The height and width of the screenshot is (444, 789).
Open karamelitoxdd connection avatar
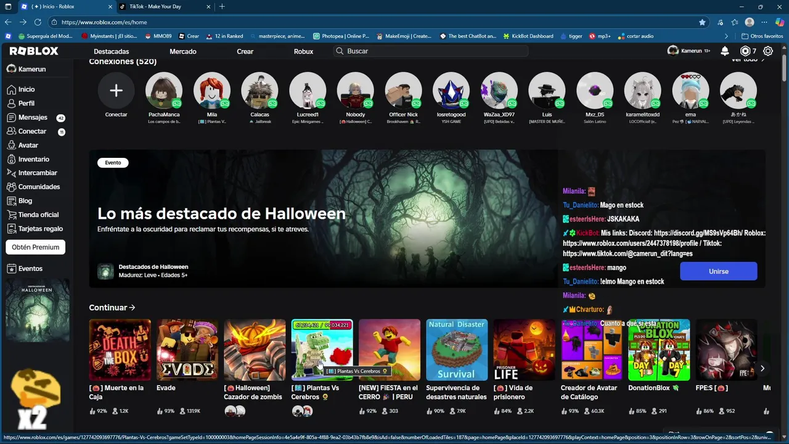click(643, 91)
